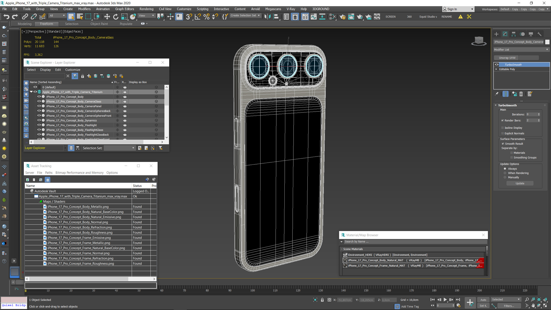Open the Hierarchy tab in command panel
The image size is (551, 310).
pos(514,34)
